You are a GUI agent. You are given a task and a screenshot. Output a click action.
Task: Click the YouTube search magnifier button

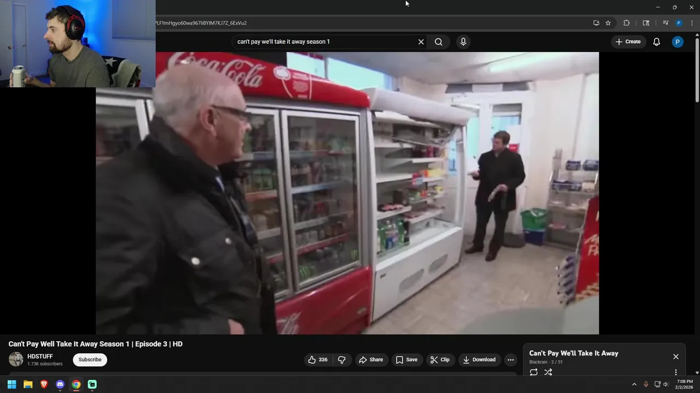pos(439,41)
